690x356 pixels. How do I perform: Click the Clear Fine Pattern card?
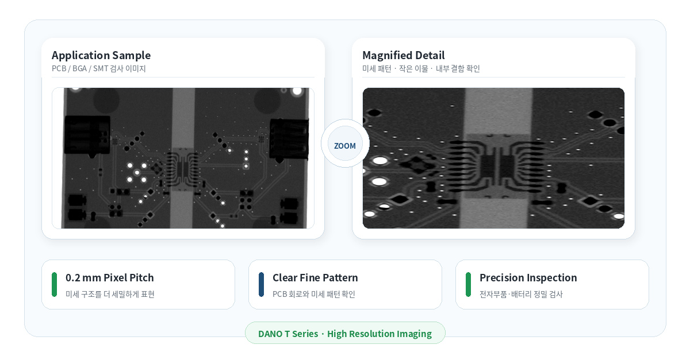(345, 284)
